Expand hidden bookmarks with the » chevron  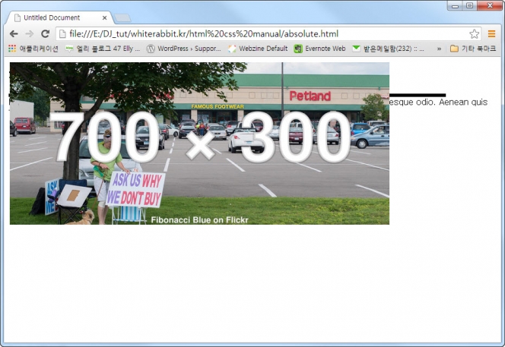(439, 49)
